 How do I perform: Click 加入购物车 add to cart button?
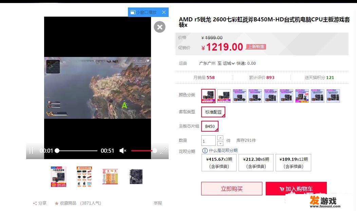click(296, 189)
